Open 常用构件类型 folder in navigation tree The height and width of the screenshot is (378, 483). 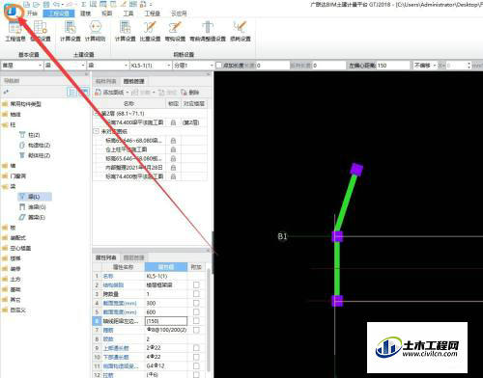[22, 104]
